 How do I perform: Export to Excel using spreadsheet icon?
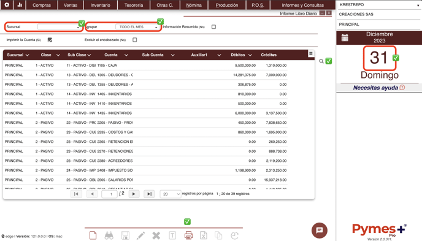[204, 235]
